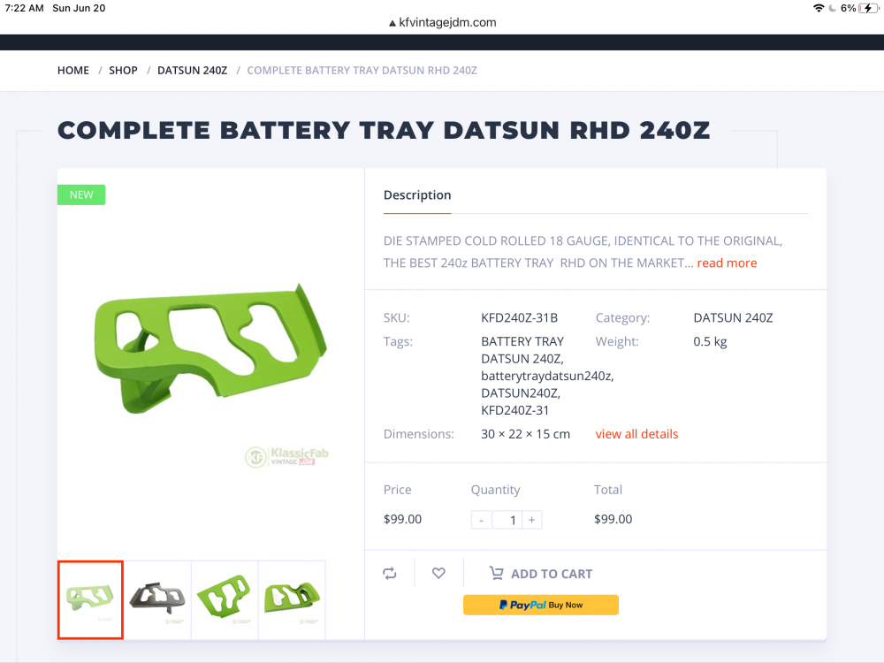Click the DATSUN240Z tag

coord(521,393)
